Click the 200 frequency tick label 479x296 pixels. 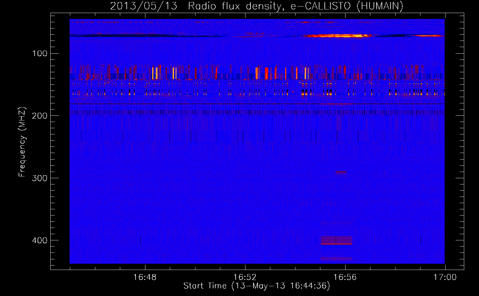point(40,116)
